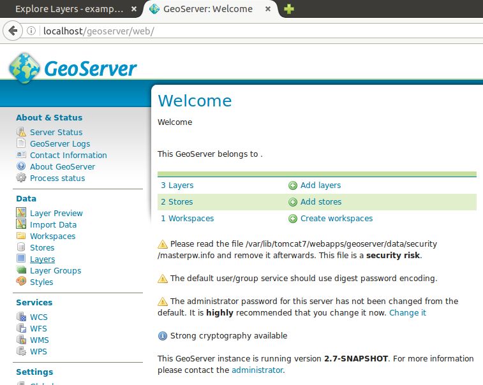Open the Layer Groups link
This screenshot has width=483, height=385.
(x=56, y=270)
